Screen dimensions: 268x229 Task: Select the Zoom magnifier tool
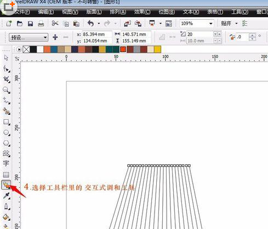point(7,90)
